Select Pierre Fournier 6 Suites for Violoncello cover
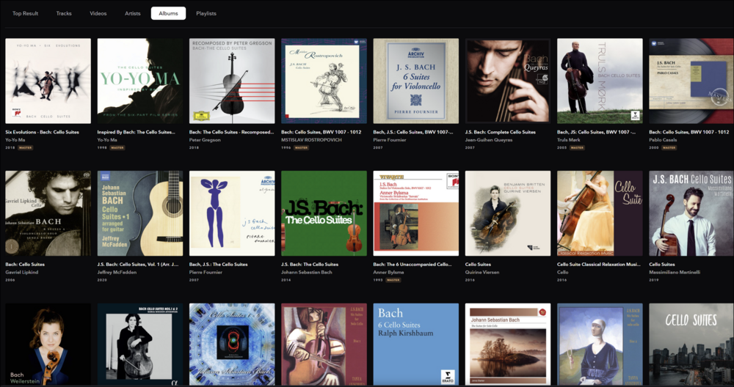734x387 pixels. (416, 81)
